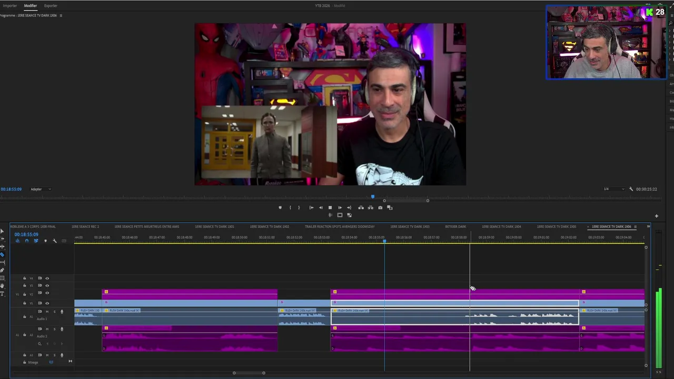
Task: Open program monitor settings wrench
Action: pyautogui.click(x=631, y=189)
